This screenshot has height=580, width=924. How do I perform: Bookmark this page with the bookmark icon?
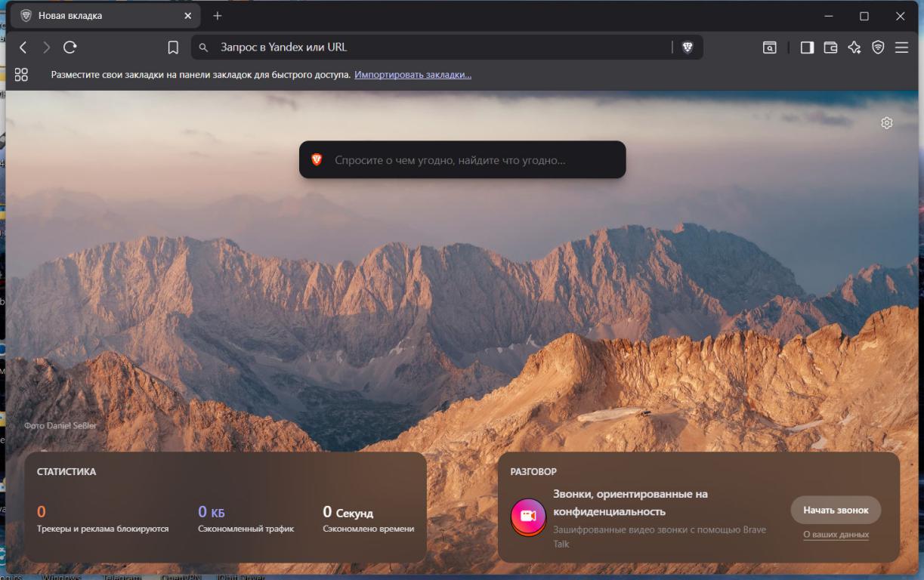click(173, 48)
